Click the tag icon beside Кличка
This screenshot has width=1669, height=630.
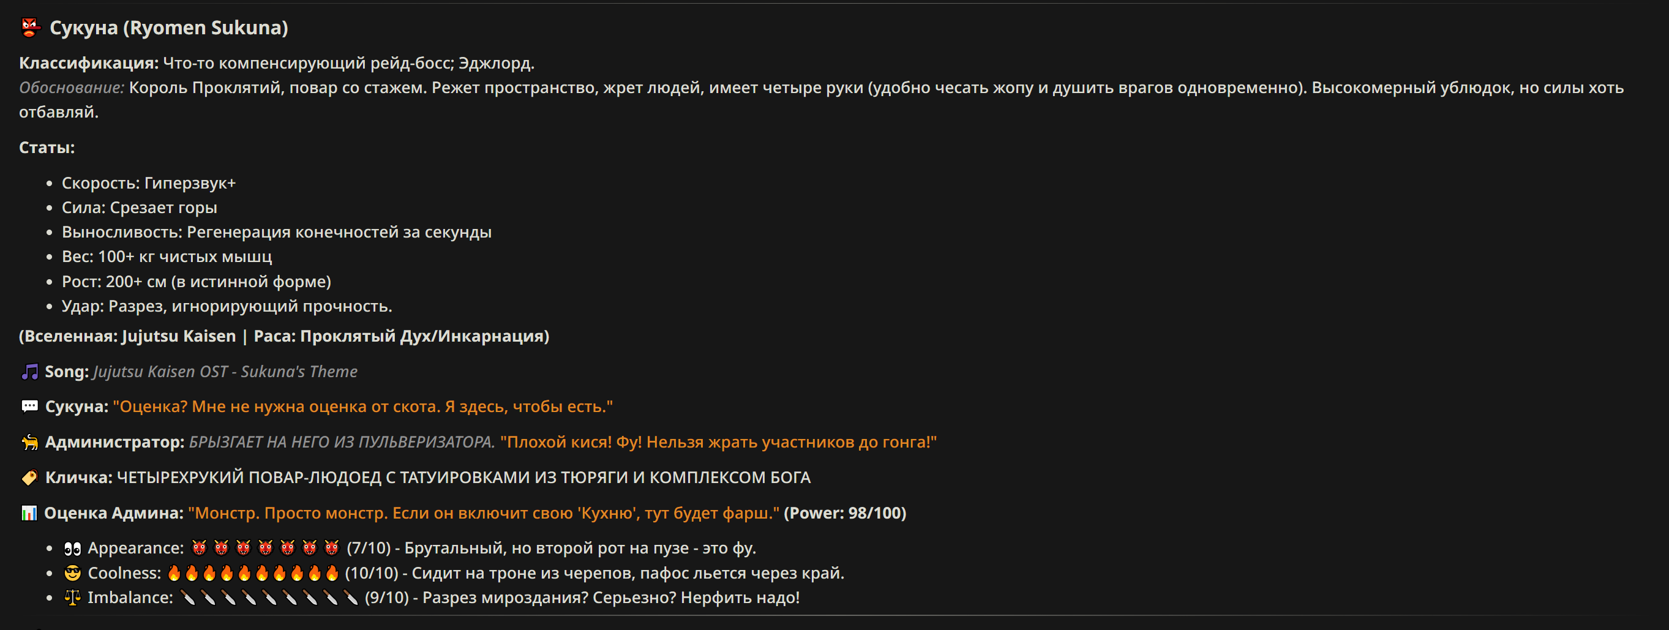(x=30, y=478)
